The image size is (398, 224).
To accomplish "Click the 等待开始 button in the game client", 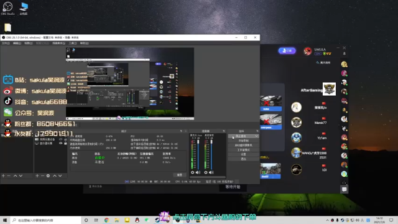I will tap(233, 187).
